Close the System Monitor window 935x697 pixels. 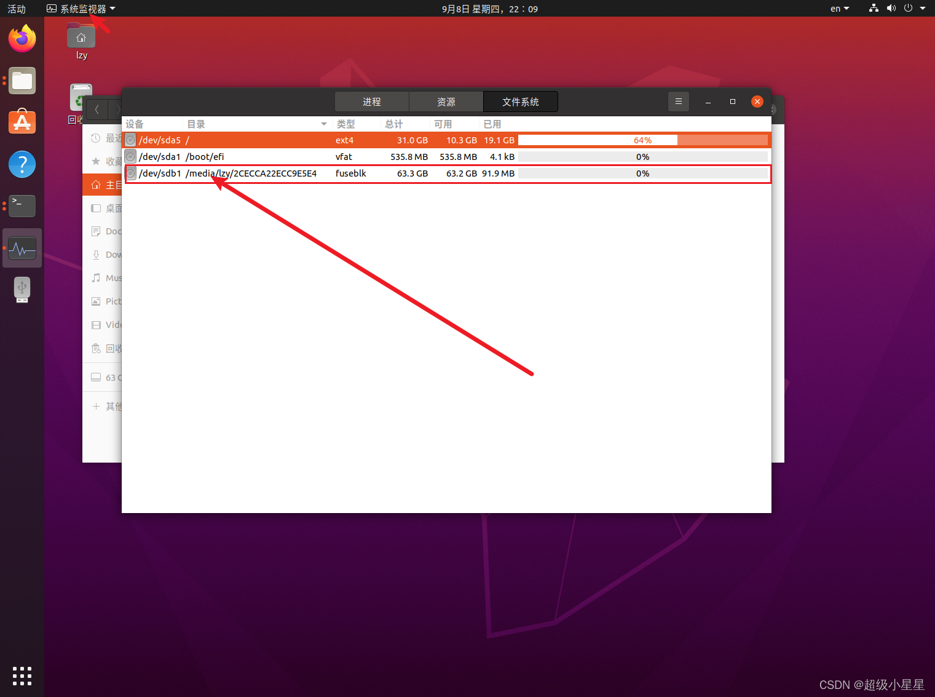[757, 102]
